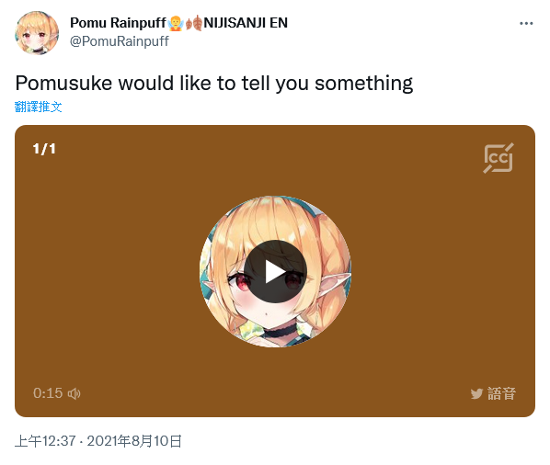550x465 pixels.
Task: Click the 翻譯推文 translate tweet link
Action: click(x=39, y=107)
